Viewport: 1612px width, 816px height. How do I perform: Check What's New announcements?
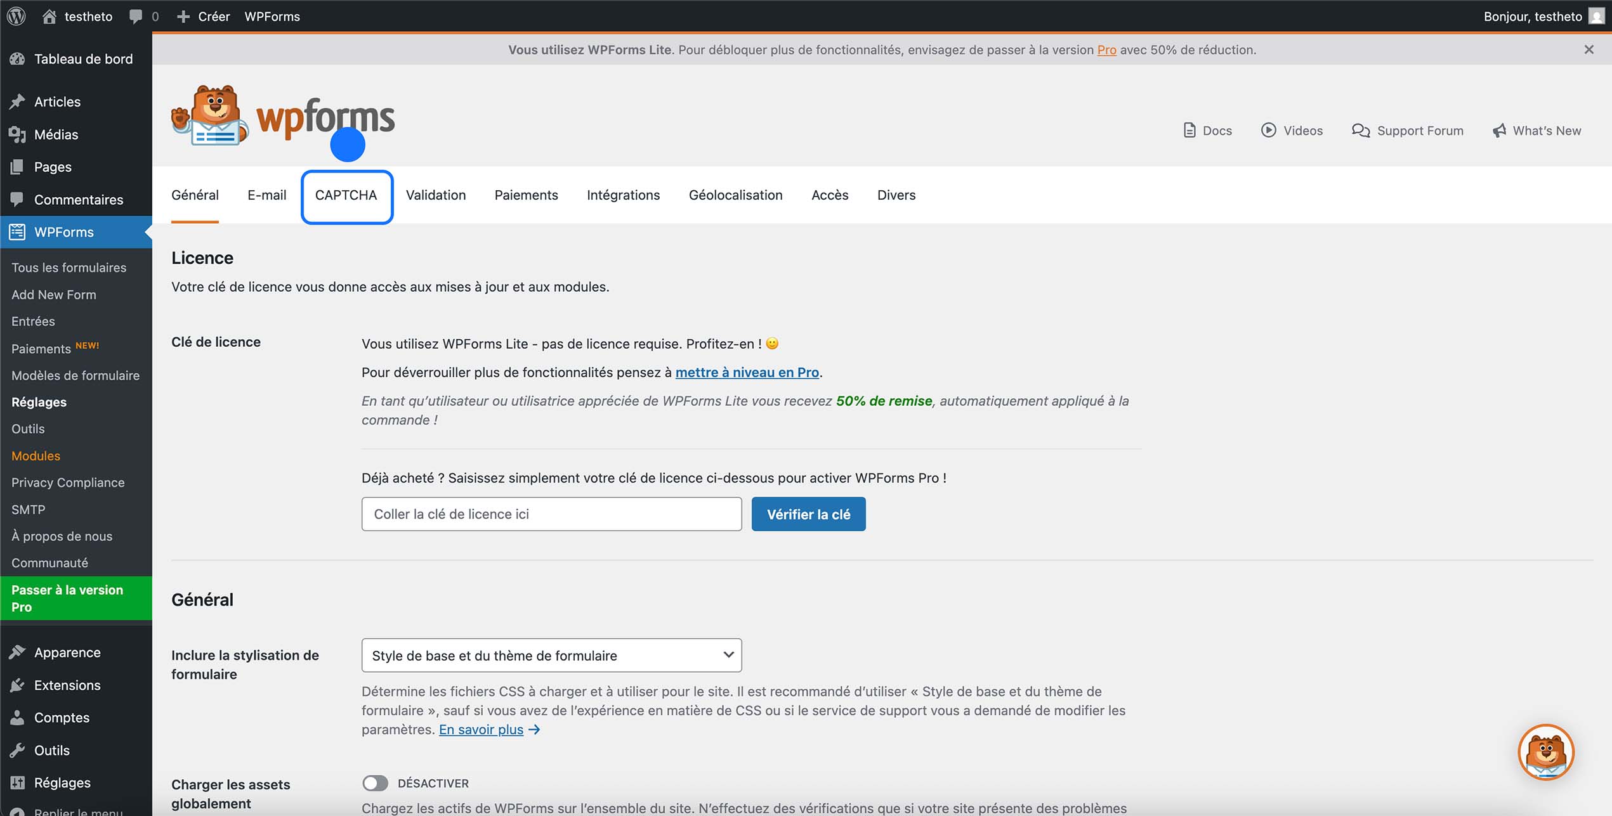pos(1537,131)
